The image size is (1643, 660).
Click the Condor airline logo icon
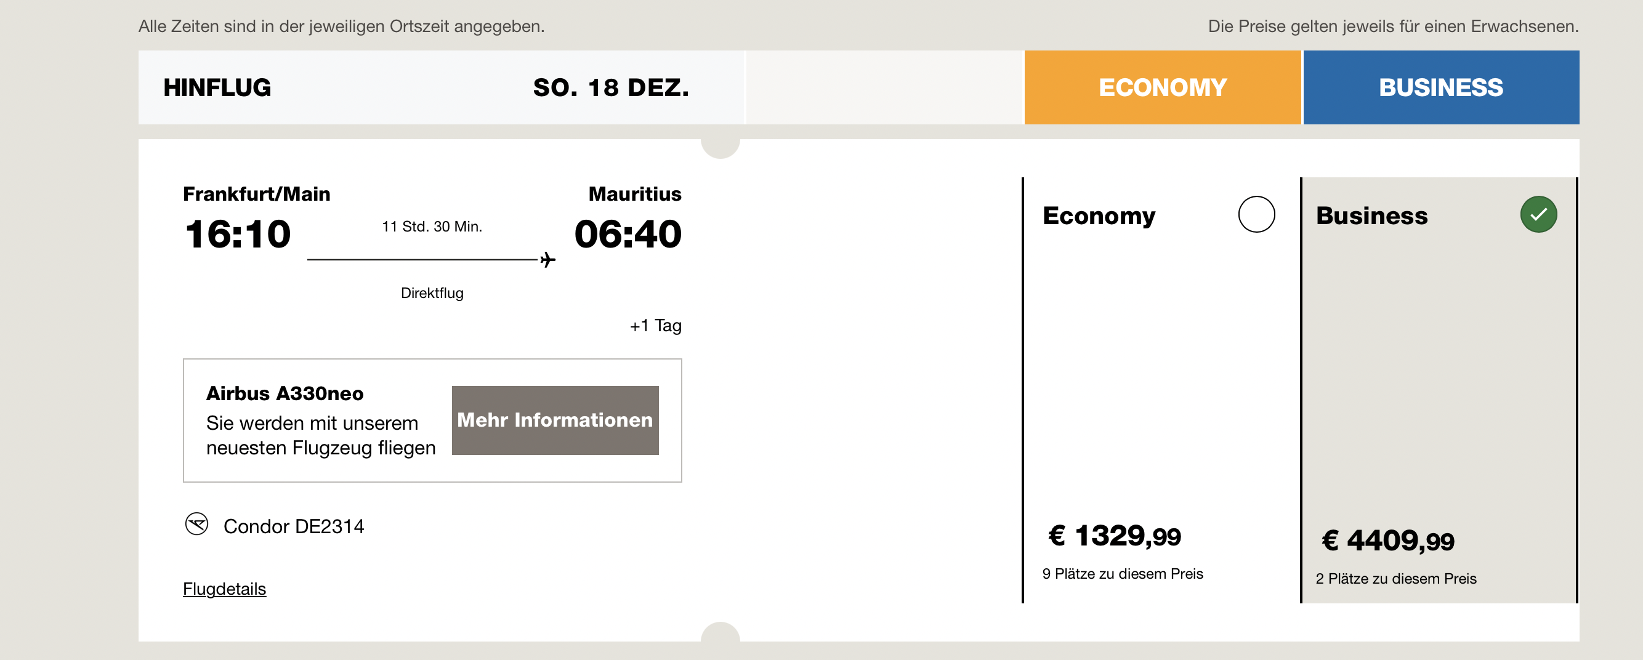click(196, 524)
